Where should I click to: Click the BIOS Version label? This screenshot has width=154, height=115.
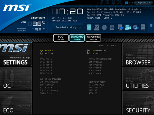47,85
